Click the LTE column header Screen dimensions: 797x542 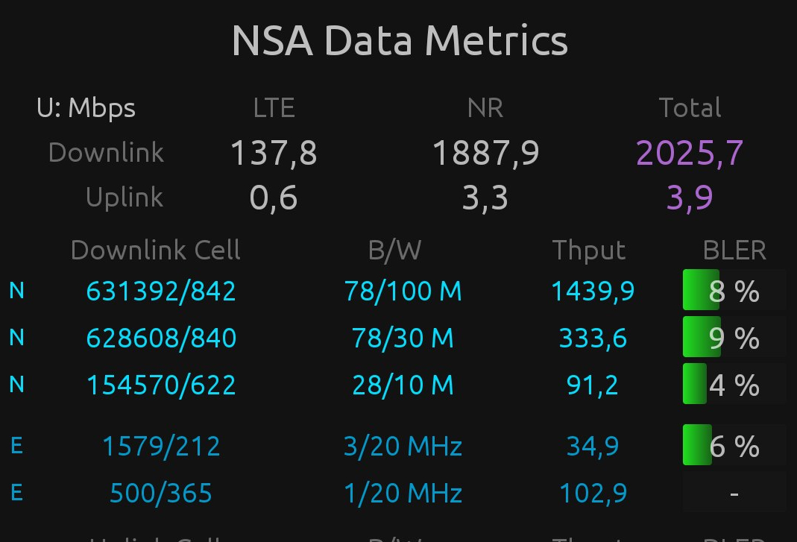[274, 109]
